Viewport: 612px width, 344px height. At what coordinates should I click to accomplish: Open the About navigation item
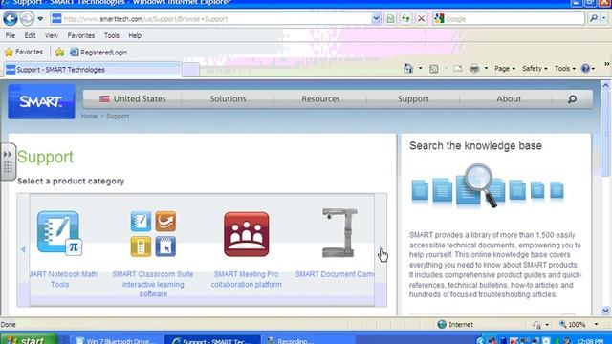pyautogui.click(x=509, y=99)
